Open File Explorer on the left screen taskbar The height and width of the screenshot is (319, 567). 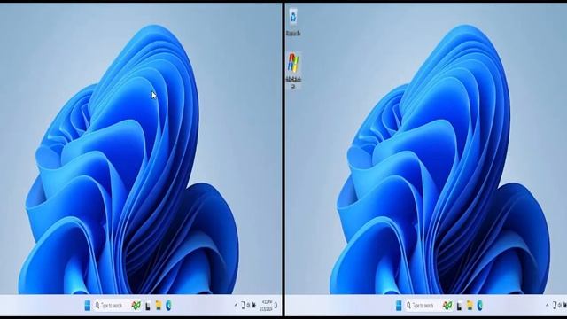coord(159,305)
